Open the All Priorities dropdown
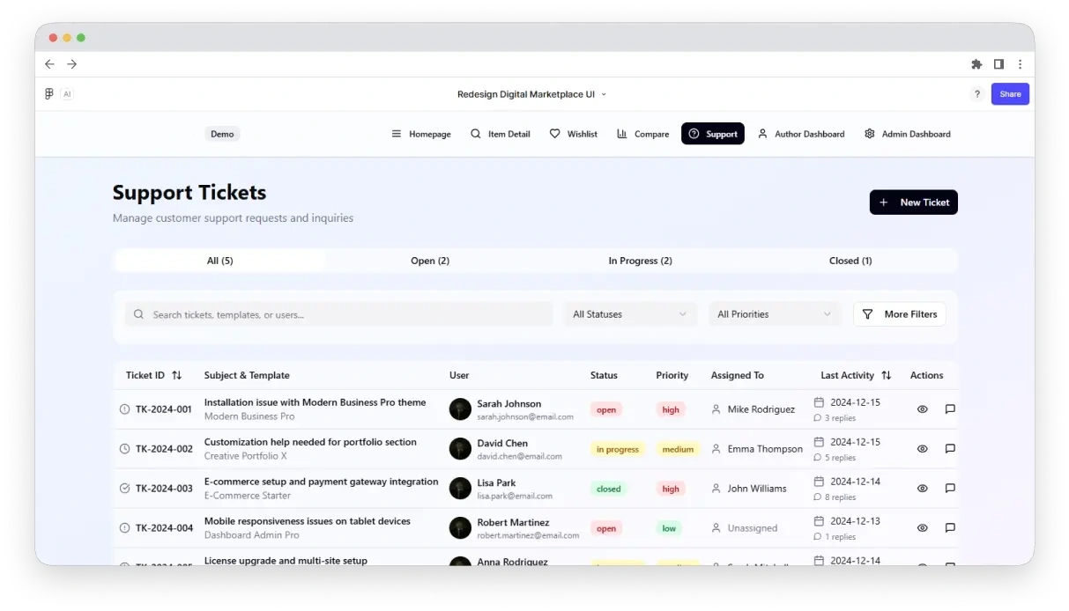This screenshot has width=1069, height=611. click(x=774, y=313)
